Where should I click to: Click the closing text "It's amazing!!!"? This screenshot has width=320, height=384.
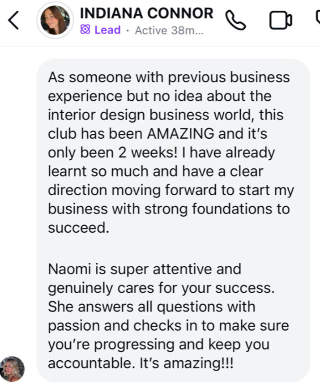pyautogui.click(x=187, y=363)
